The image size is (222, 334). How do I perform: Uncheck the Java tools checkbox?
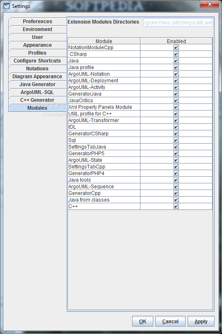coord(176,180)
